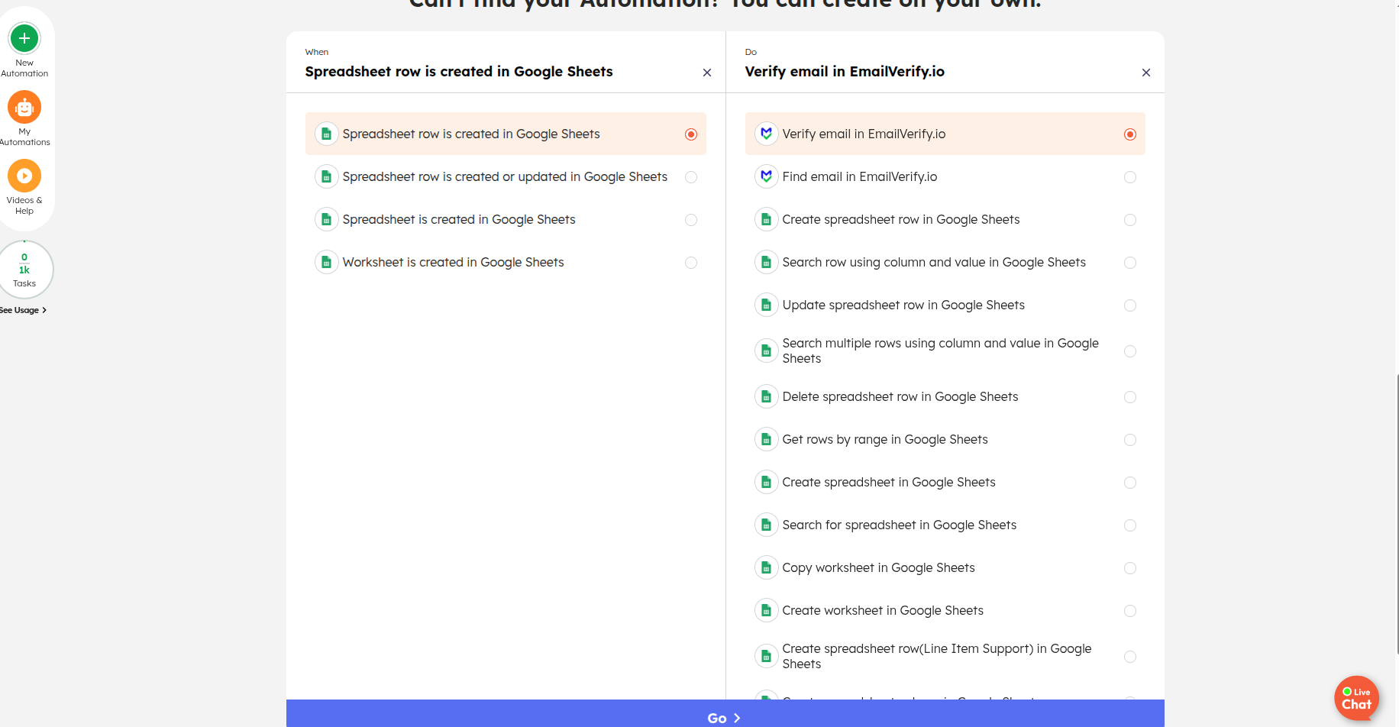Click Sheets icon for 'Create spreadsheet in Google Sheets'
The height and width of the screenshot is (727, 1399).
[x=767, y=483]
